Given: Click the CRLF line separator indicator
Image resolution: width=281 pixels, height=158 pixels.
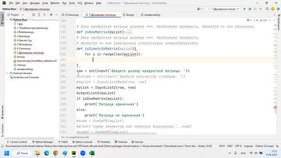Looking at the screenshot, I should click(x=230, y=146).
